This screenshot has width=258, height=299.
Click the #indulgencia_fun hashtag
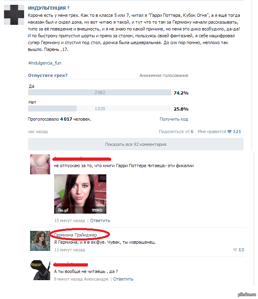click(x=45, y=63)
